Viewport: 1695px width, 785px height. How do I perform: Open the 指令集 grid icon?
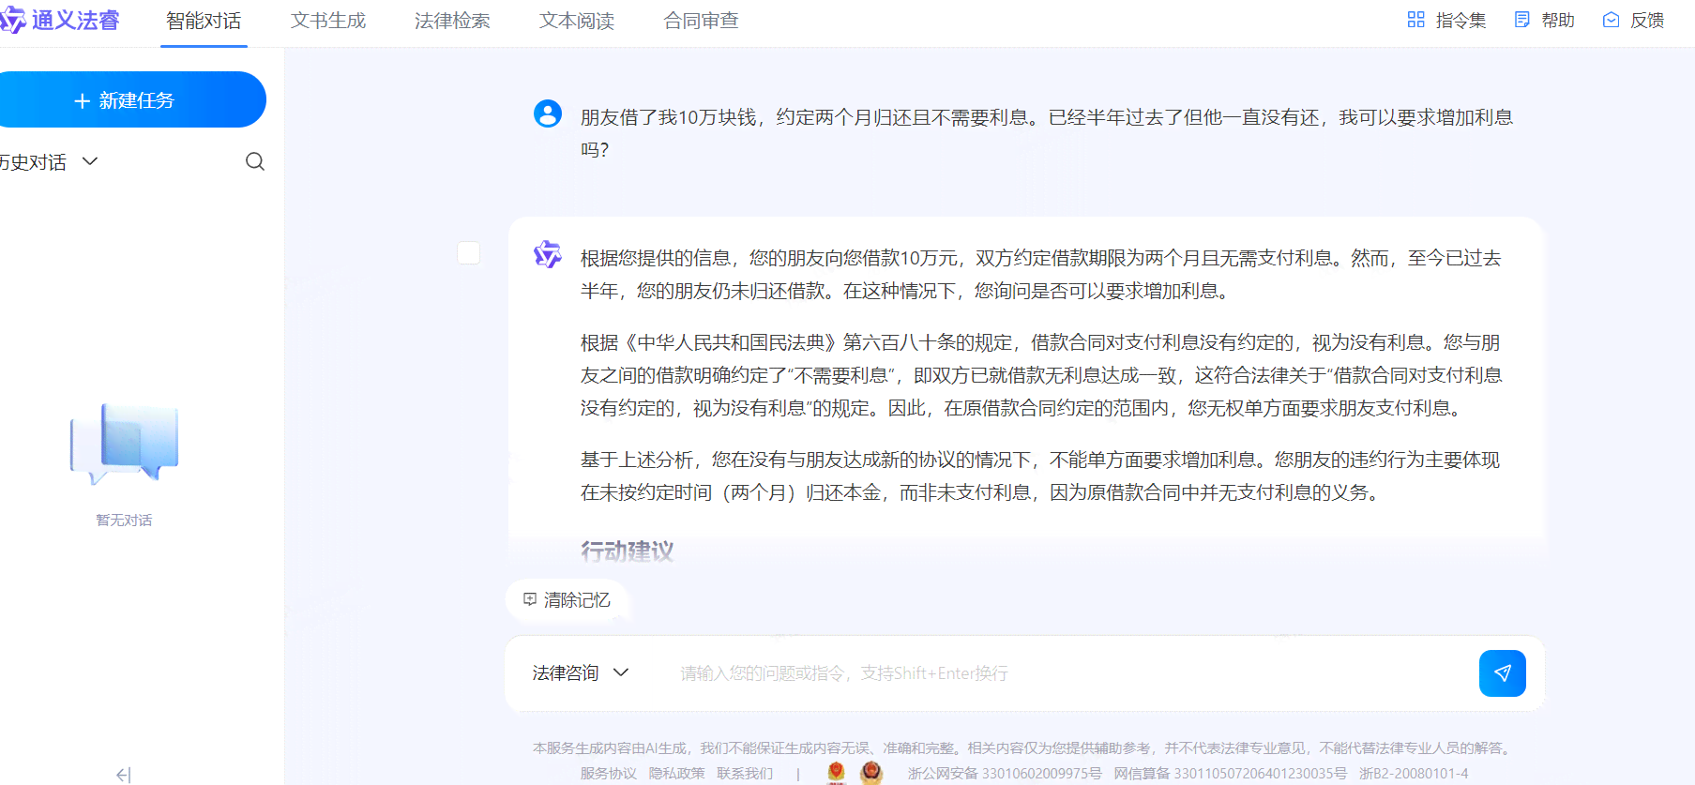click(1416, 20)
